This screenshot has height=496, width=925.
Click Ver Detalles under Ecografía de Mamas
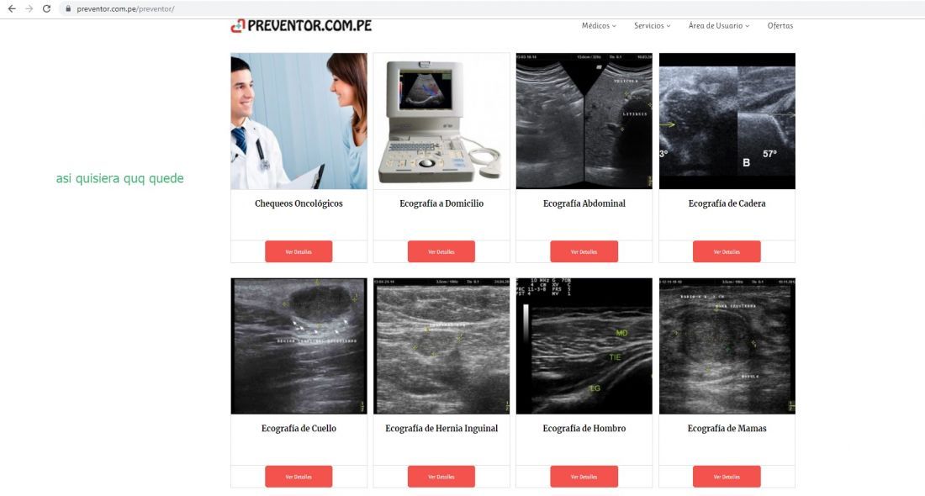click(727, 477)
